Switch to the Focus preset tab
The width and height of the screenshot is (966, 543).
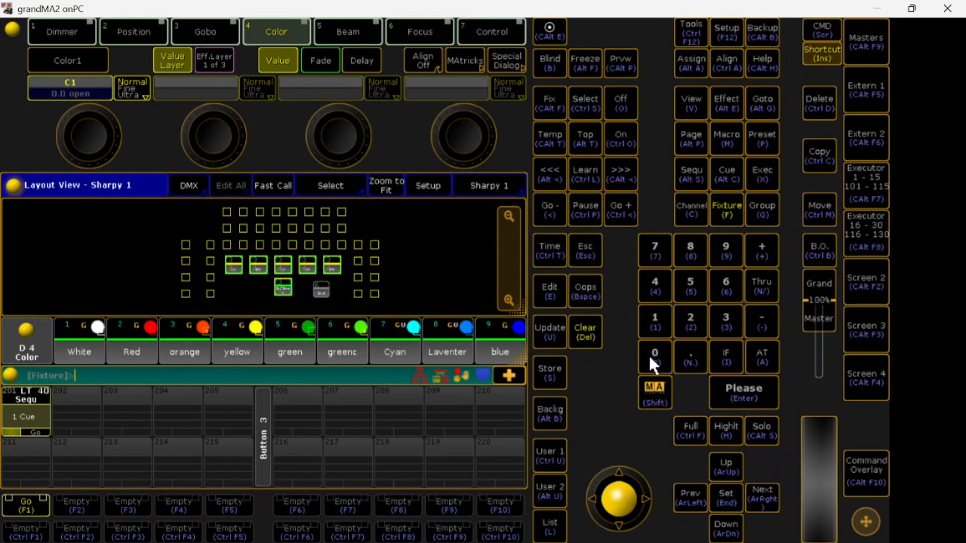coord(420,32)
